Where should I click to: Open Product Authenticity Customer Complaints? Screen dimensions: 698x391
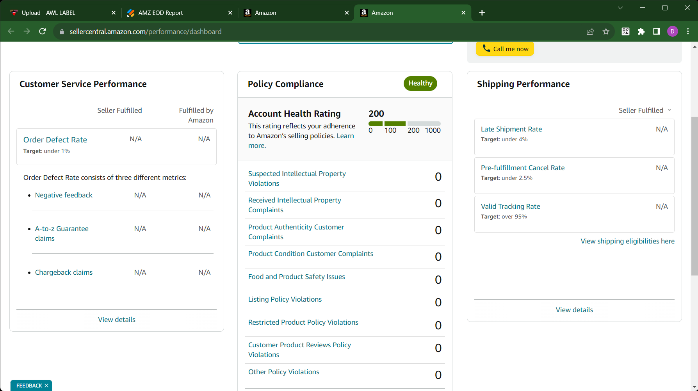point(296,232)
